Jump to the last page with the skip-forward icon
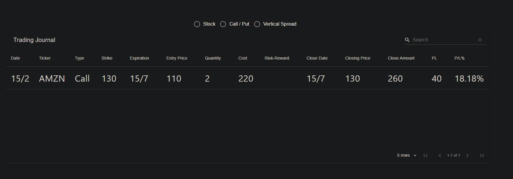Screen dimensions: 513x179 [482, 155]
